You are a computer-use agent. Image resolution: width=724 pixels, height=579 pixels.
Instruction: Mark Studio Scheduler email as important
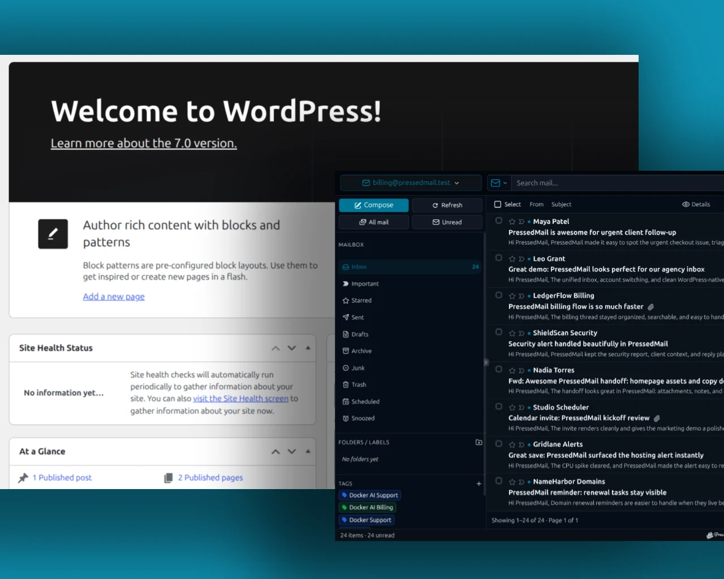point(522,407)
